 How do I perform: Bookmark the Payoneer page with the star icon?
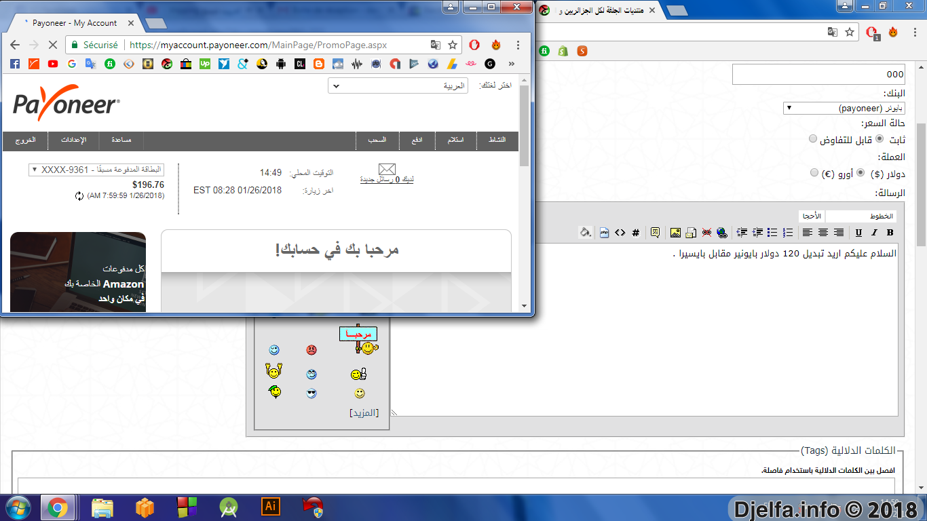tap(453, 45)
